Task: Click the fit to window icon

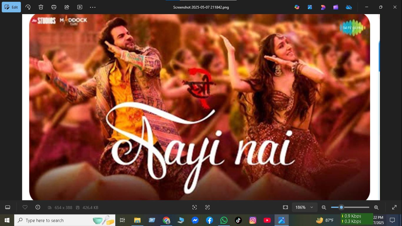Action: (285, 207)
